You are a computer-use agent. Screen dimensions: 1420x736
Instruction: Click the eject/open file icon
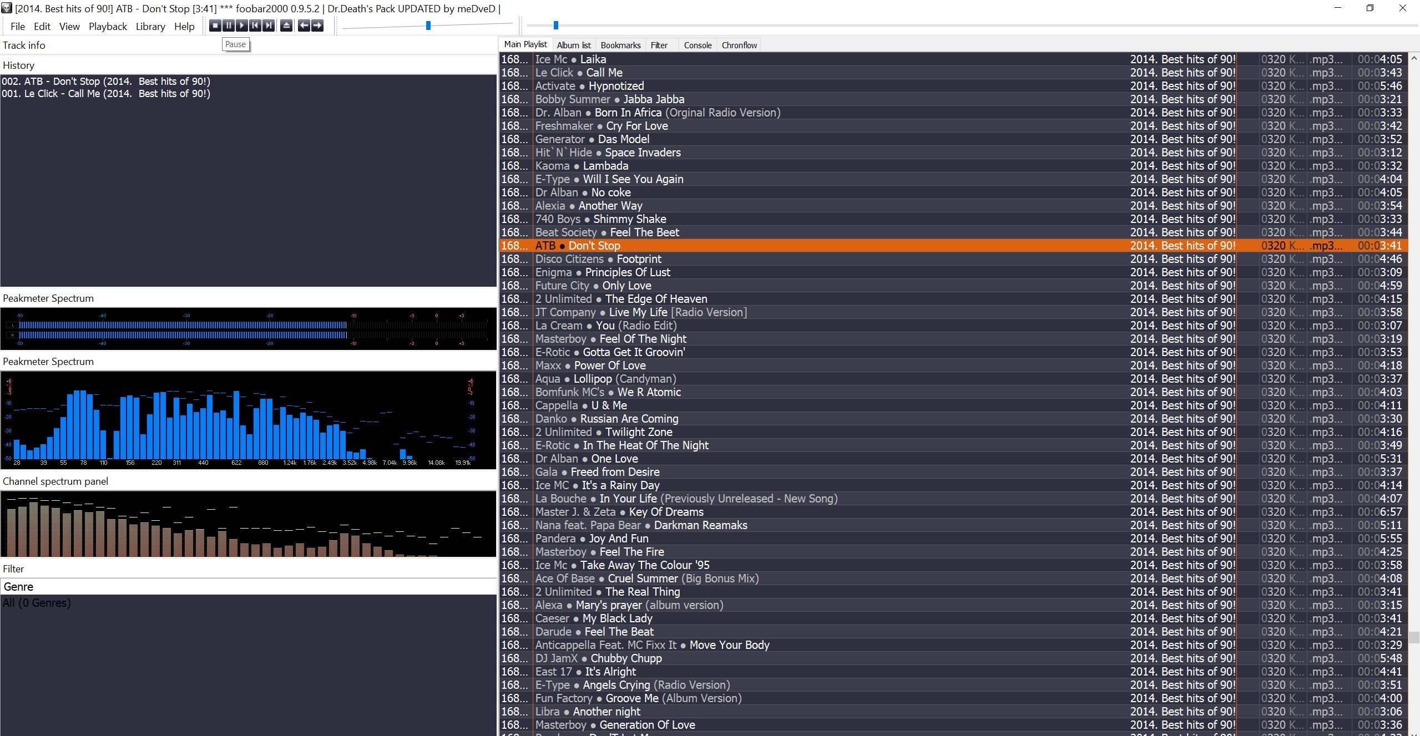click(286, 26)
